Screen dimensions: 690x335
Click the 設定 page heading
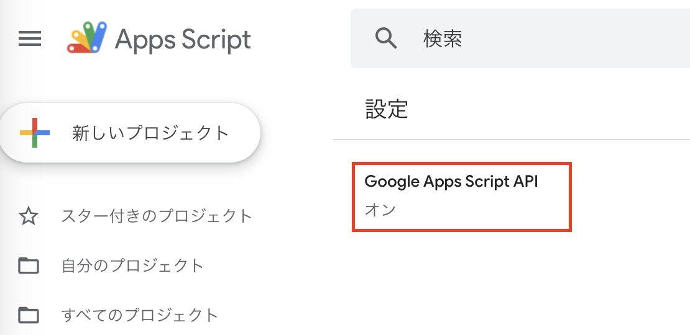(387, 109)
